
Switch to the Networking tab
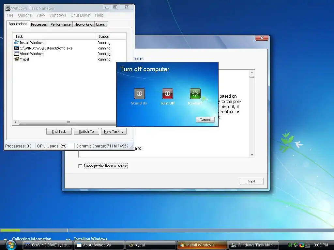[x=83, y=24]
